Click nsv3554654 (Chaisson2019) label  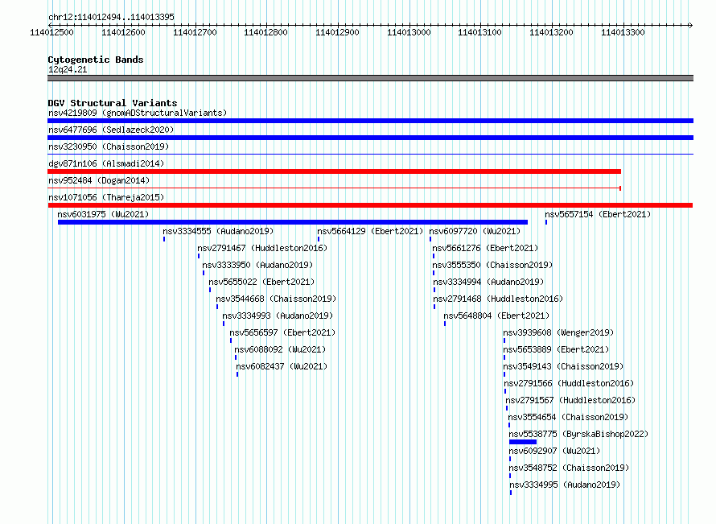point(569,417)
